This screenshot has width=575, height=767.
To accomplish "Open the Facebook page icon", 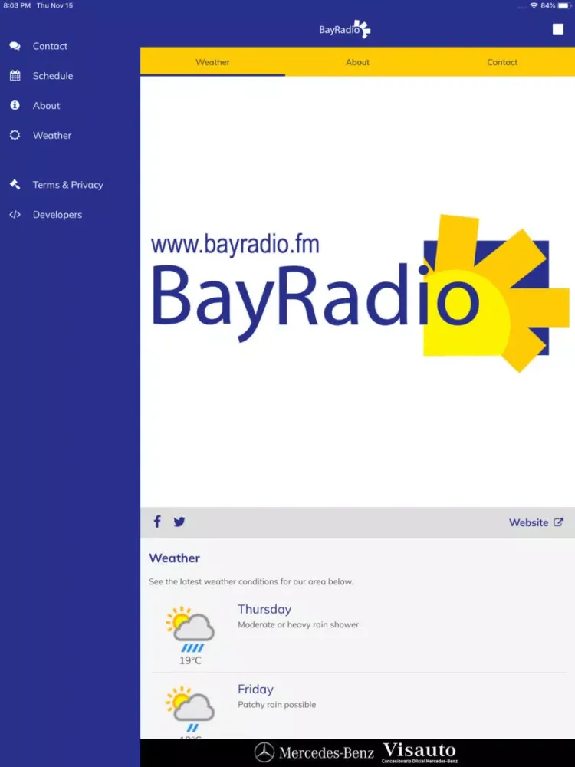I will pos(157,522).
